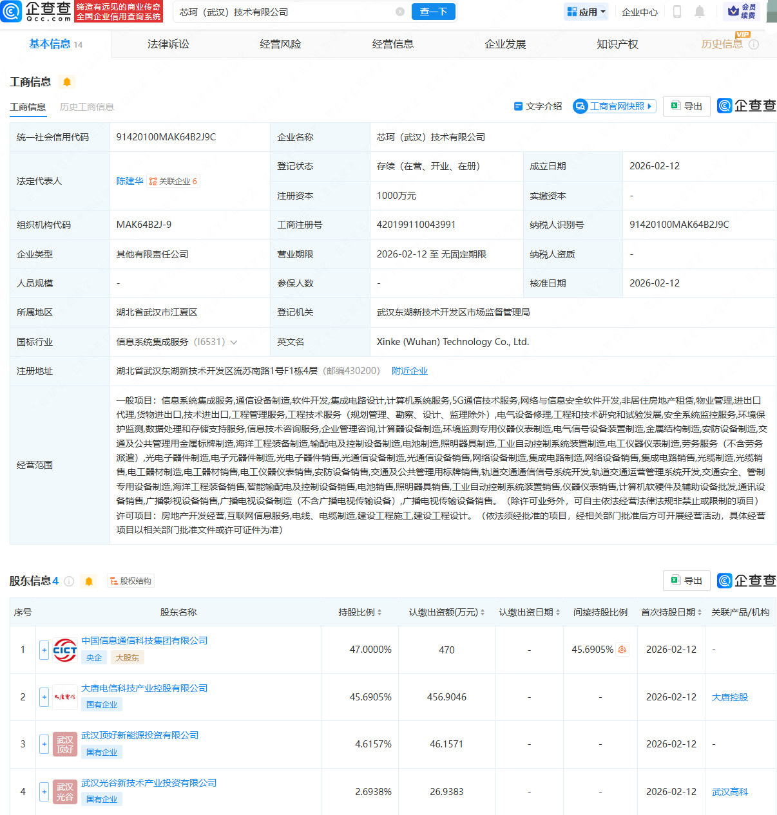Viewport: 777px width, 815px height.
Task: Expand 大唐电信科技 shareholder row with plus
Action: (43, 697)
